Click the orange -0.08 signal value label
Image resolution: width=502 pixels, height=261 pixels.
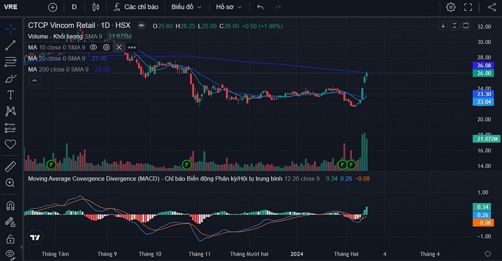484,223
